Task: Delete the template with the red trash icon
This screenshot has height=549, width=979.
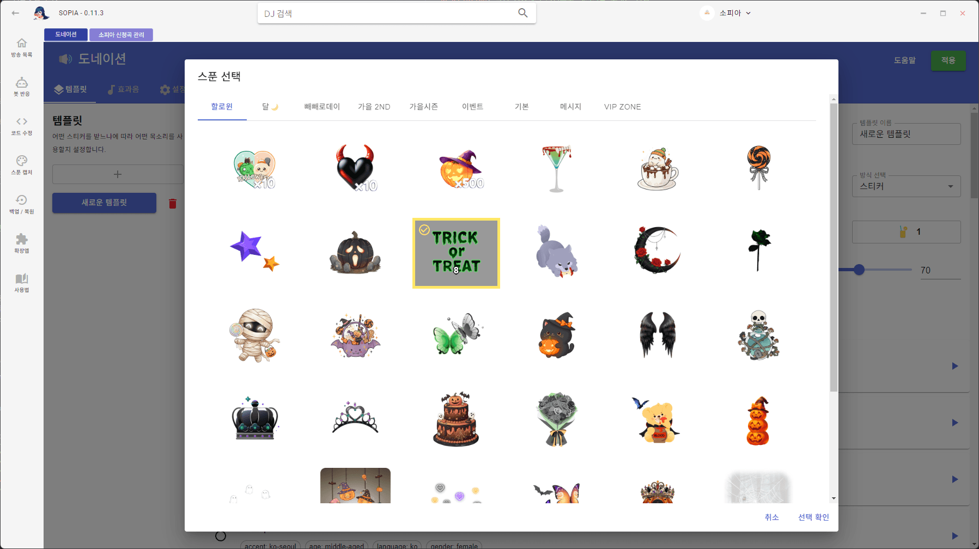Action: pyautogui.click(x=173, y=204)
